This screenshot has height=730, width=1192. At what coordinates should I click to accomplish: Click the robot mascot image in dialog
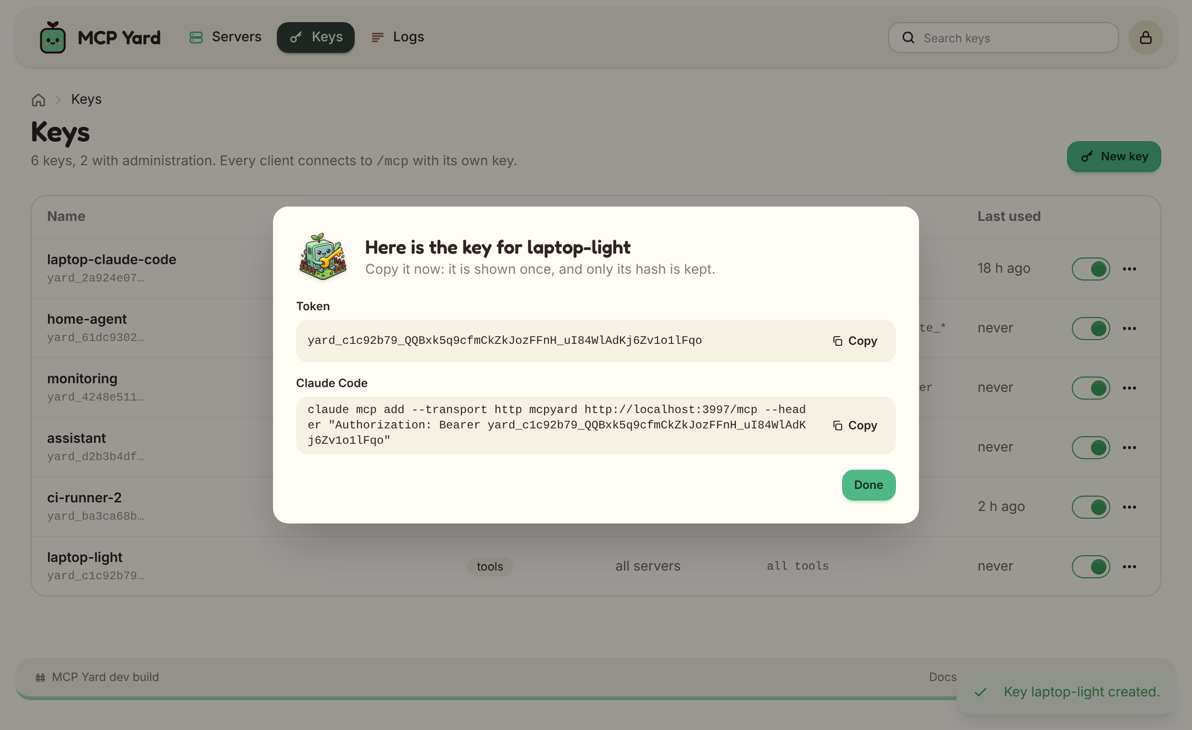323,257
